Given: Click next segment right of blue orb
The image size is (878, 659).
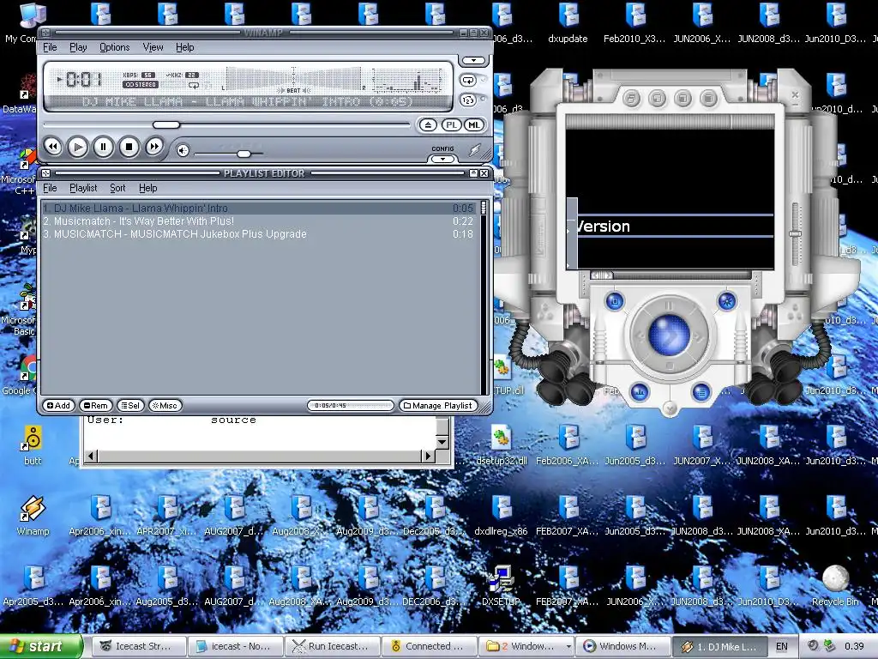Looking at the screenshot, I should pos(698,336).
